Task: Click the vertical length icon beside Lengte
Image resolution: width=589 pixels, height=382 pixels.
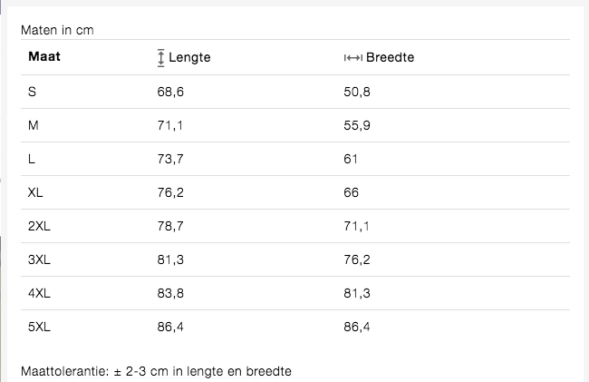Action: 161,57
